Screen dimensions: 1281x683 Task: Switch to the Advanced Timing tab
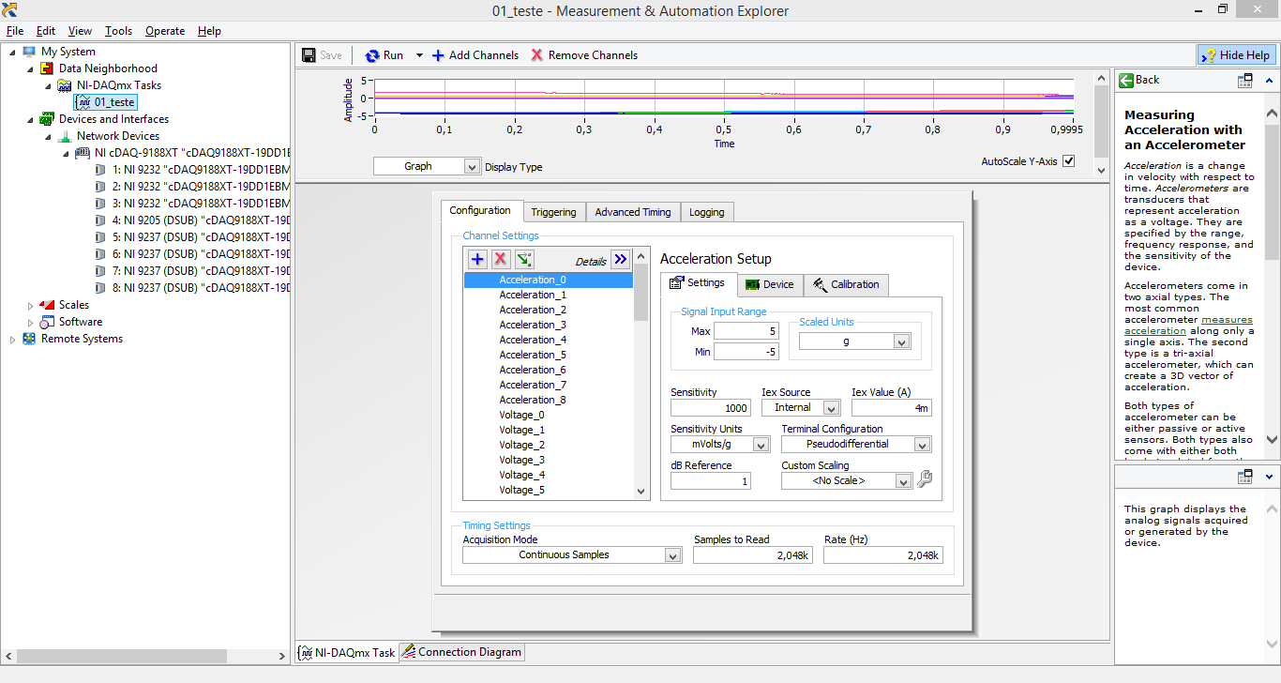pos(633,212)
